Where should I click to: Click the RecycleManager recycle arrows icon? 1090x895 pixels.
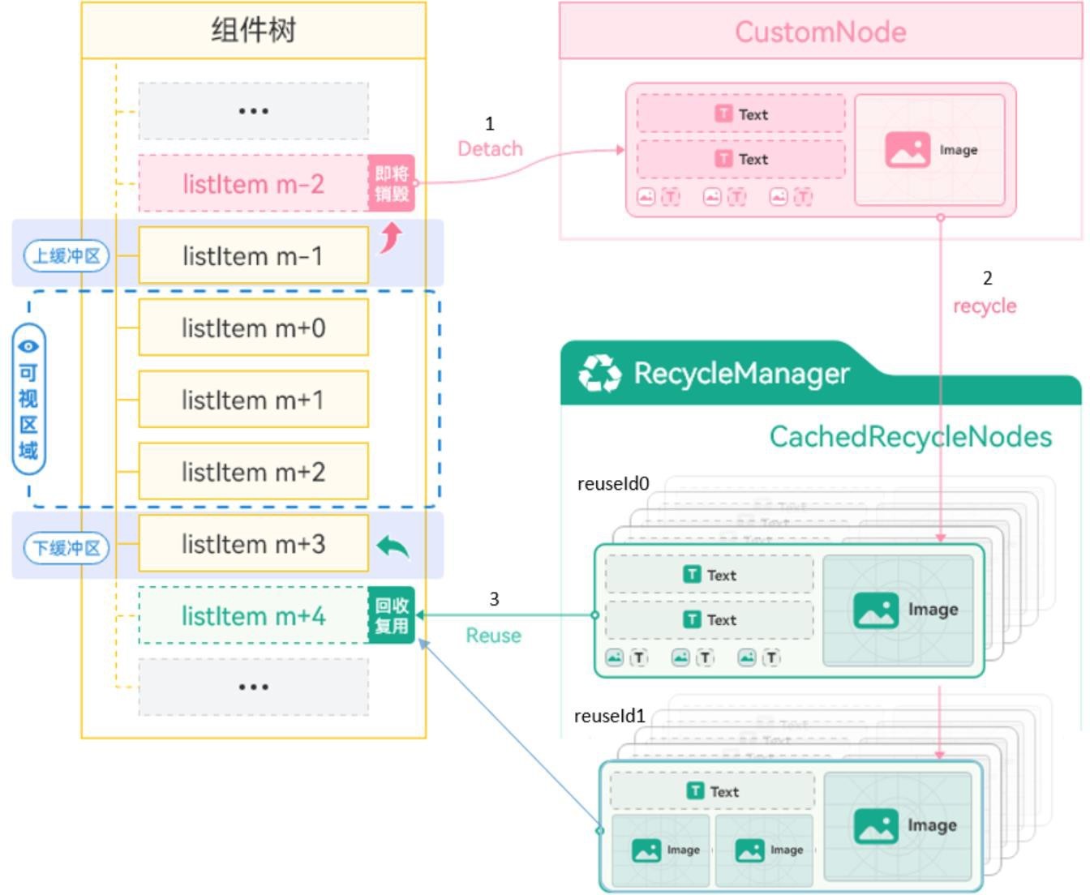click(x=599, y=374)
